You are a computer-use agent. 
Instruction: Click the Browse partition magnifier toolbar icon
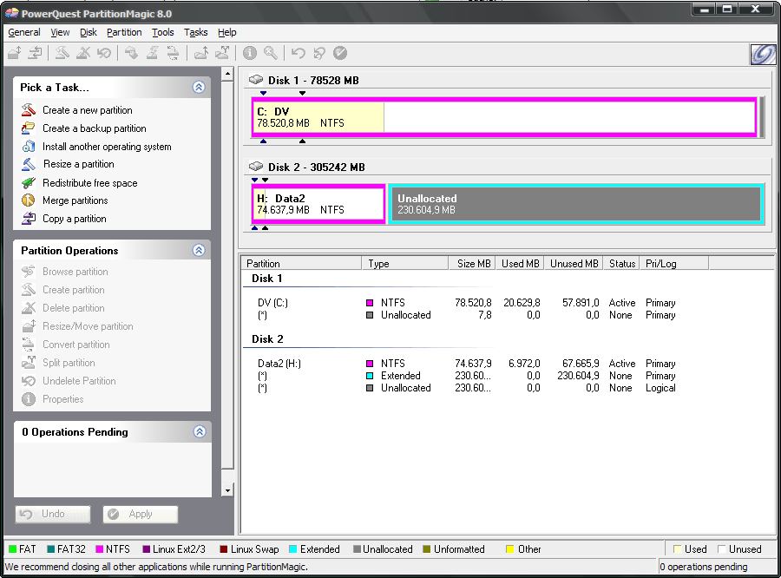click(271, 53)
